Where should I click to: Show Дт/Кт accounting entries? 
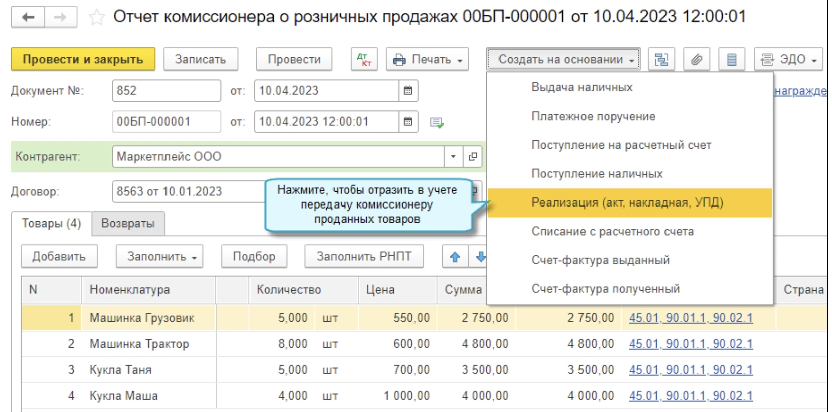(364, 59)
